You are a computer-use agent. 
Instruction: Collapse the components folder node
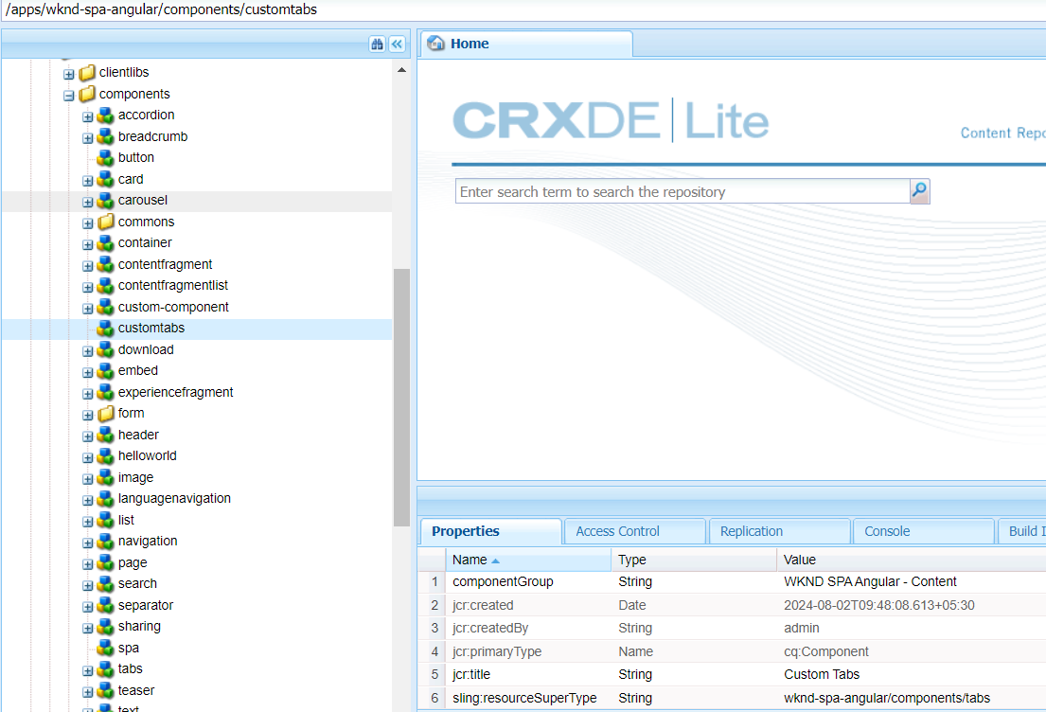coord(68,94)
